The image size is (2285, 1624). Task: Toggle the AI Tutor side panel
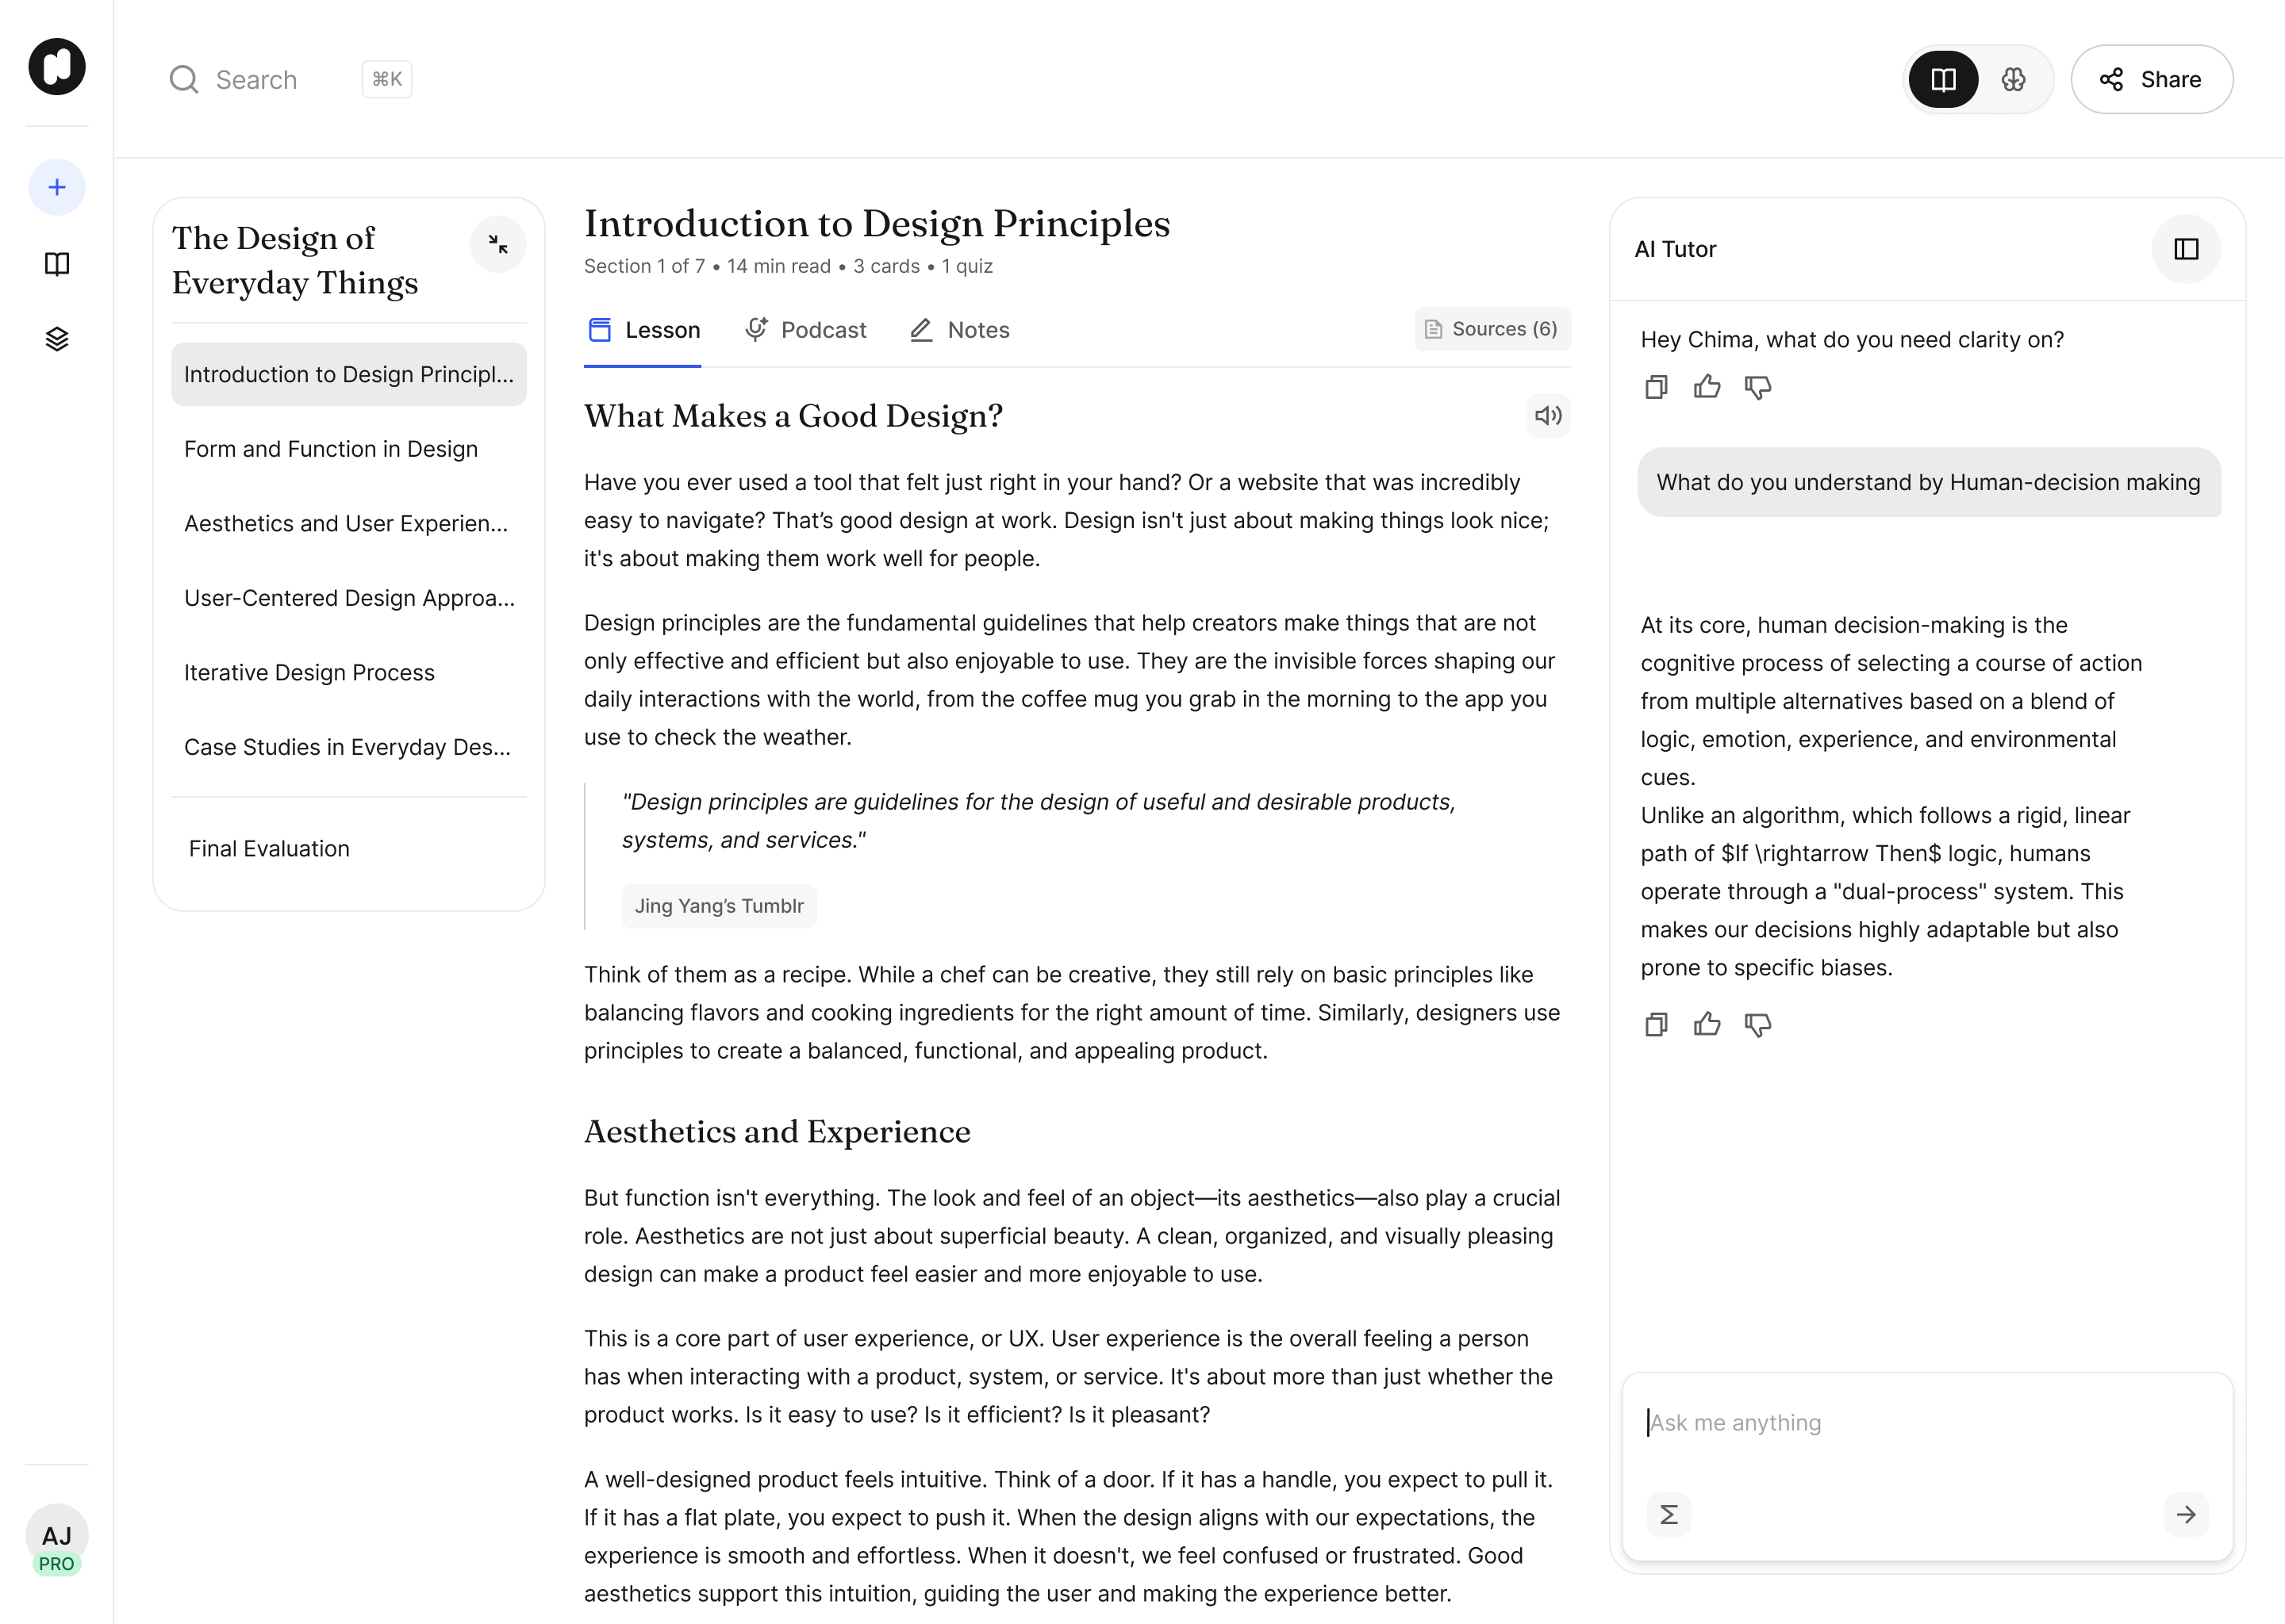[x=2186, y=249]
